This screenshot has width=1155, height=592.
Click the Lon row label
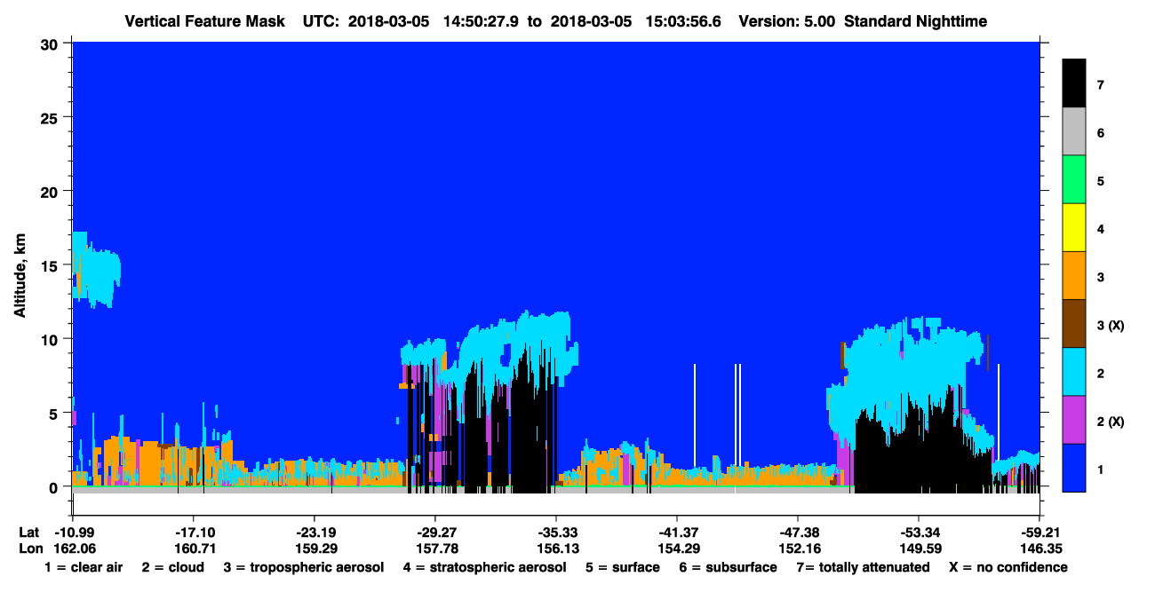(30, 549)
